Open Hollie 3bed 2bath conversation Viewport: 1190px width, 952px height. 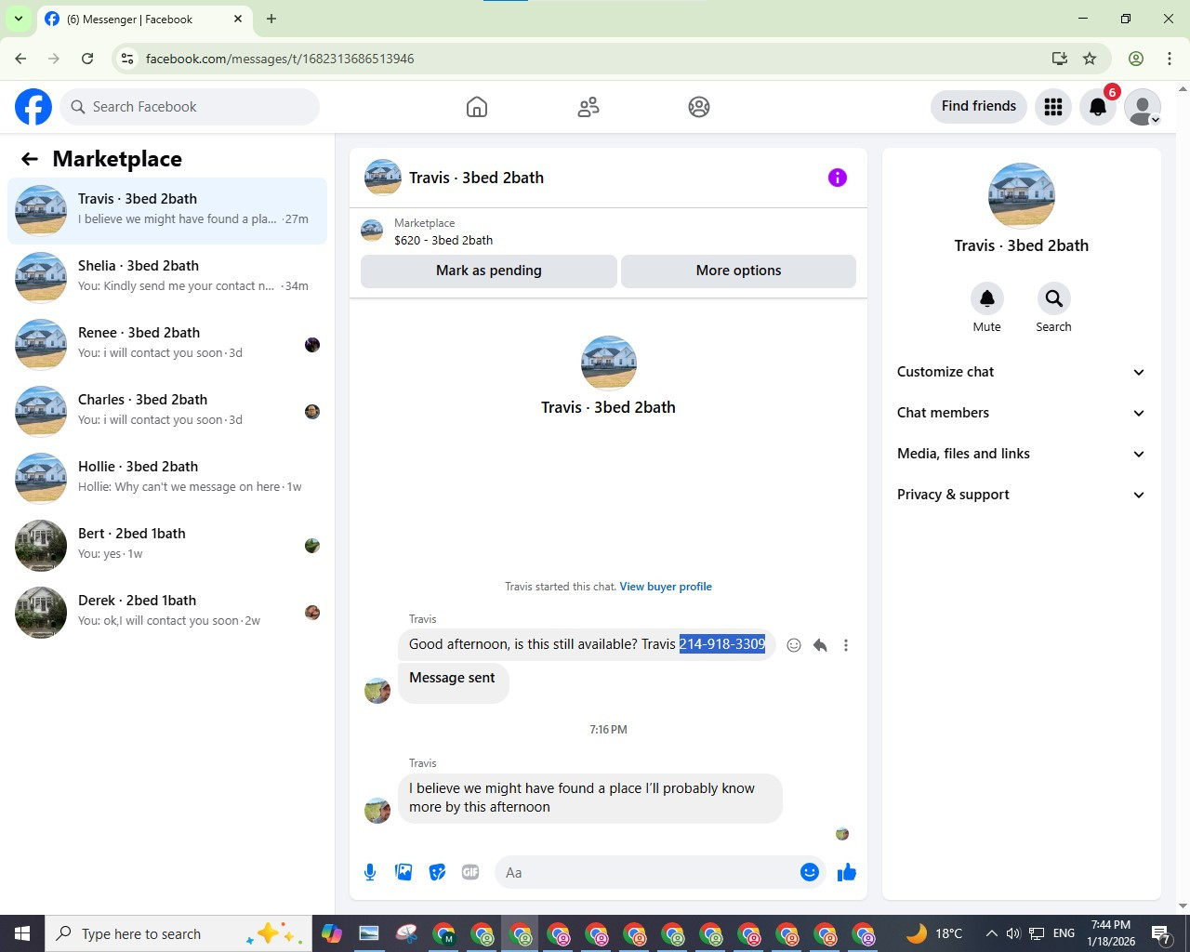tap(167, 479)
